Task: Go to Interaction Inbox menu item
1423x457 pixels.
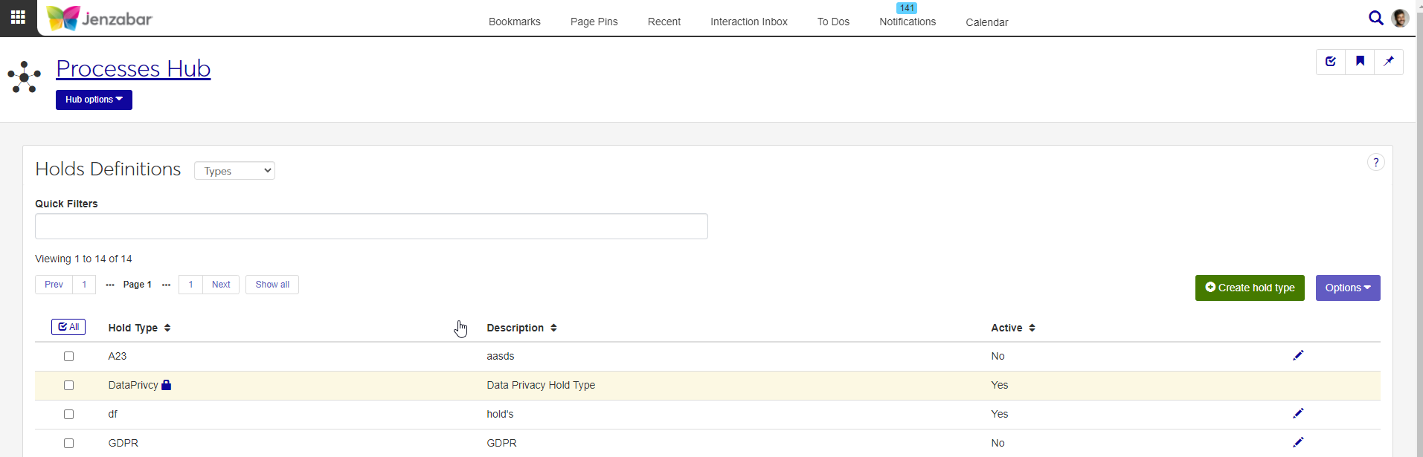Action: coord(748,22)
